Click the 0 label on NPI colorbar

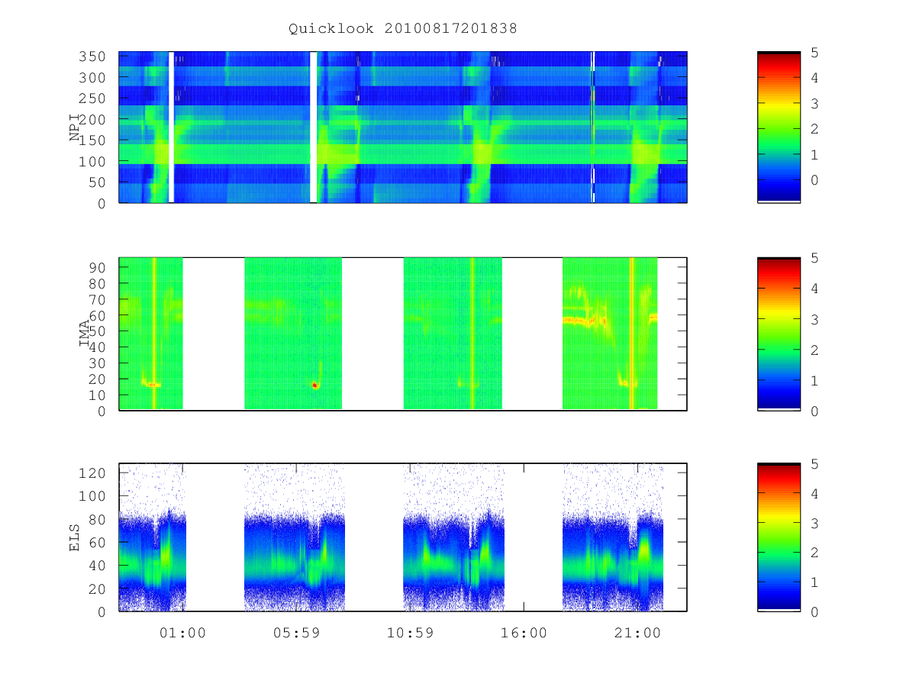814,180
